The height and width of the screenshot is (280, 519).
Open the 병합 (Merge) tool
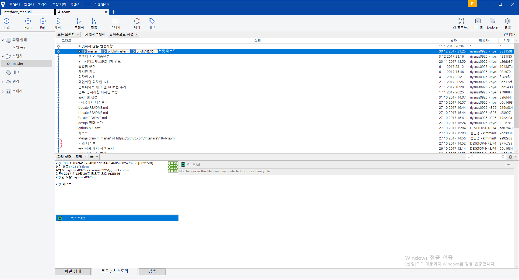pyautogui.click(x=94, y=23)
